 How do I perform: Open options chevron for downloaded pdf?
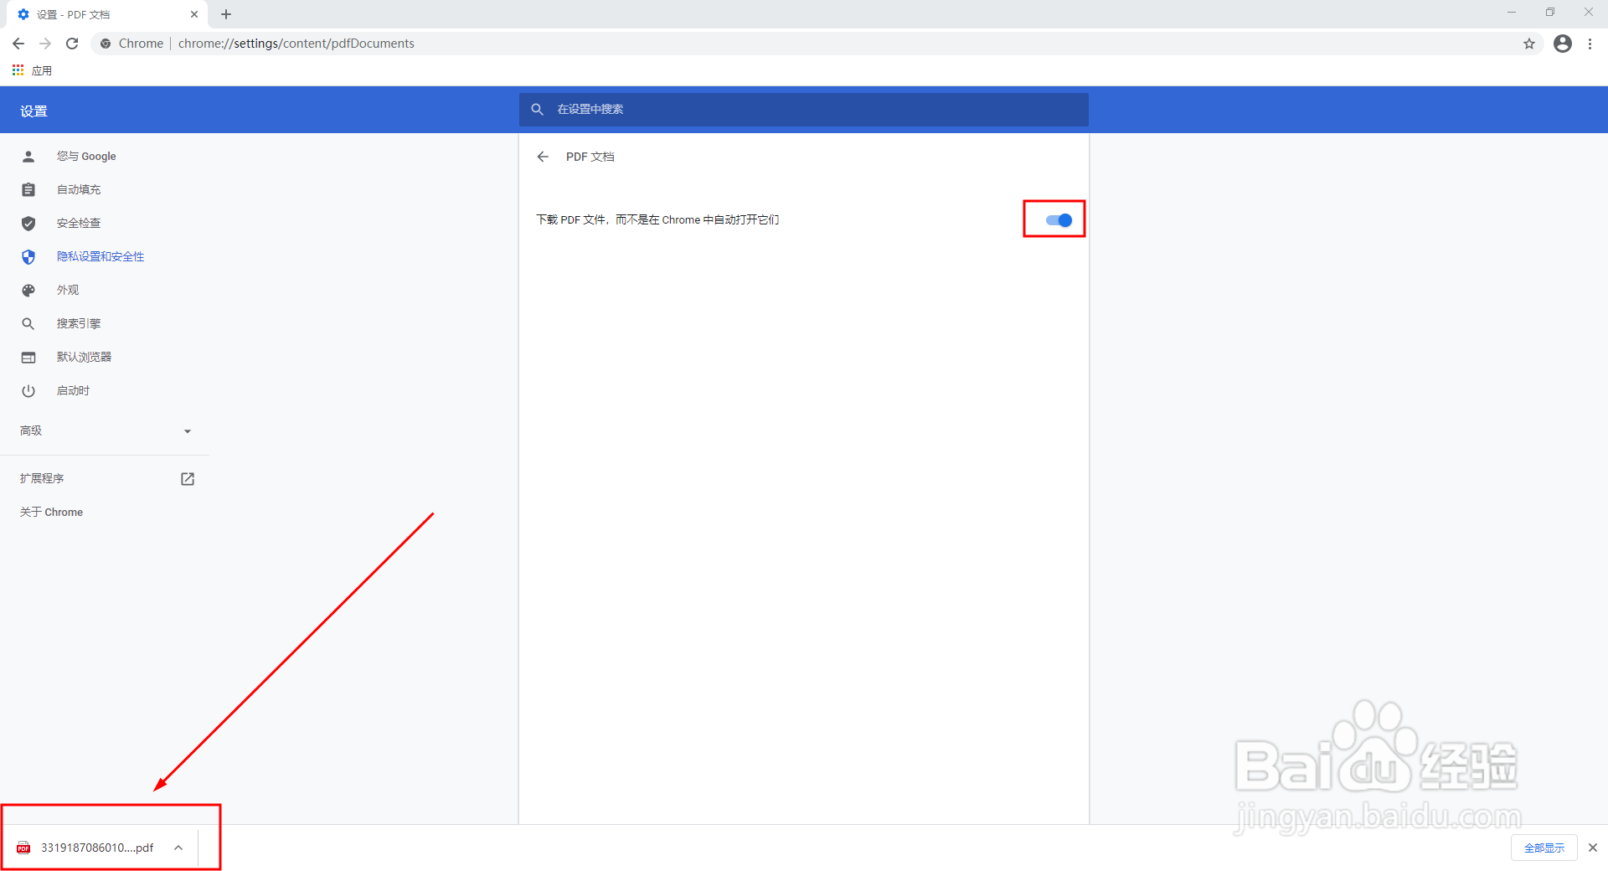tap(178, 848)
